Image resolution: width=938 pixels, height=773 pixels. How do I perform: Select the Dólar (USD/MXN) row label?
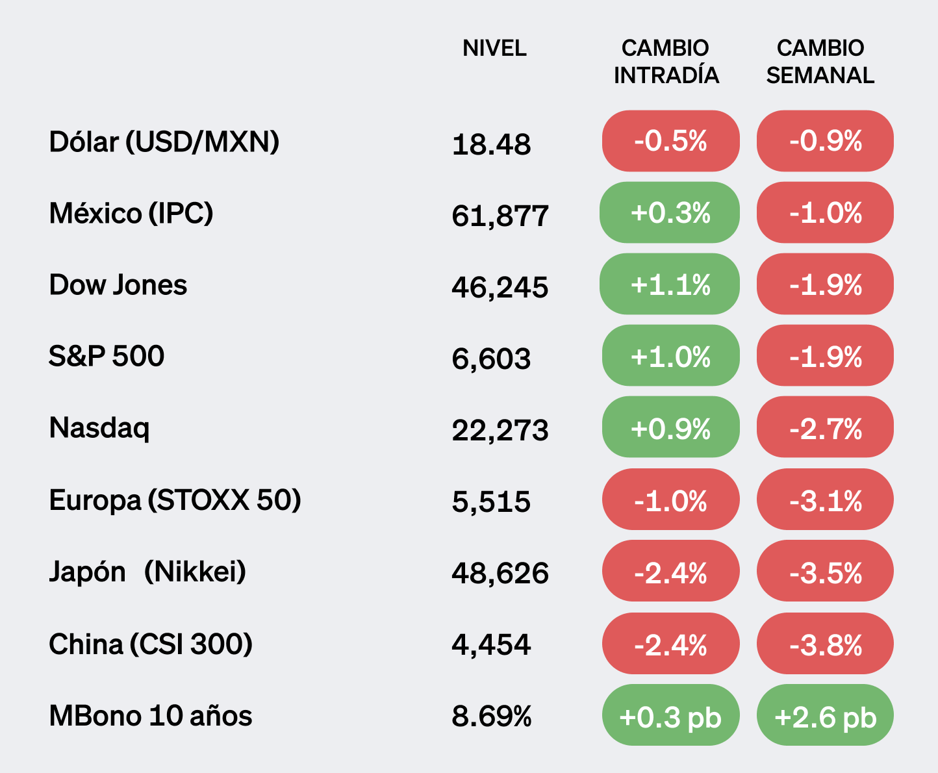164,142
